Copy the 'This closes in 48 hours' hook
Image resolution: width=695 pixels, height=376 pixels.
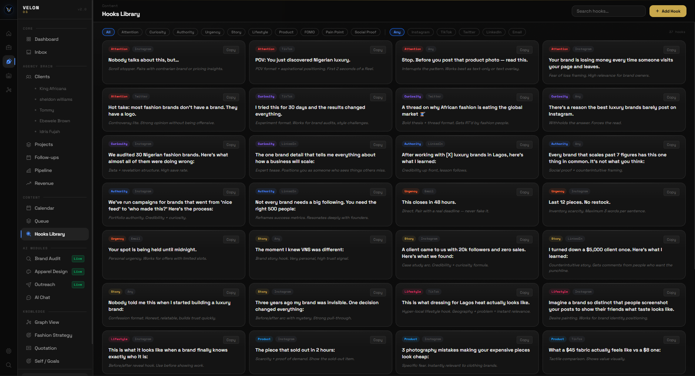point(524,192)
